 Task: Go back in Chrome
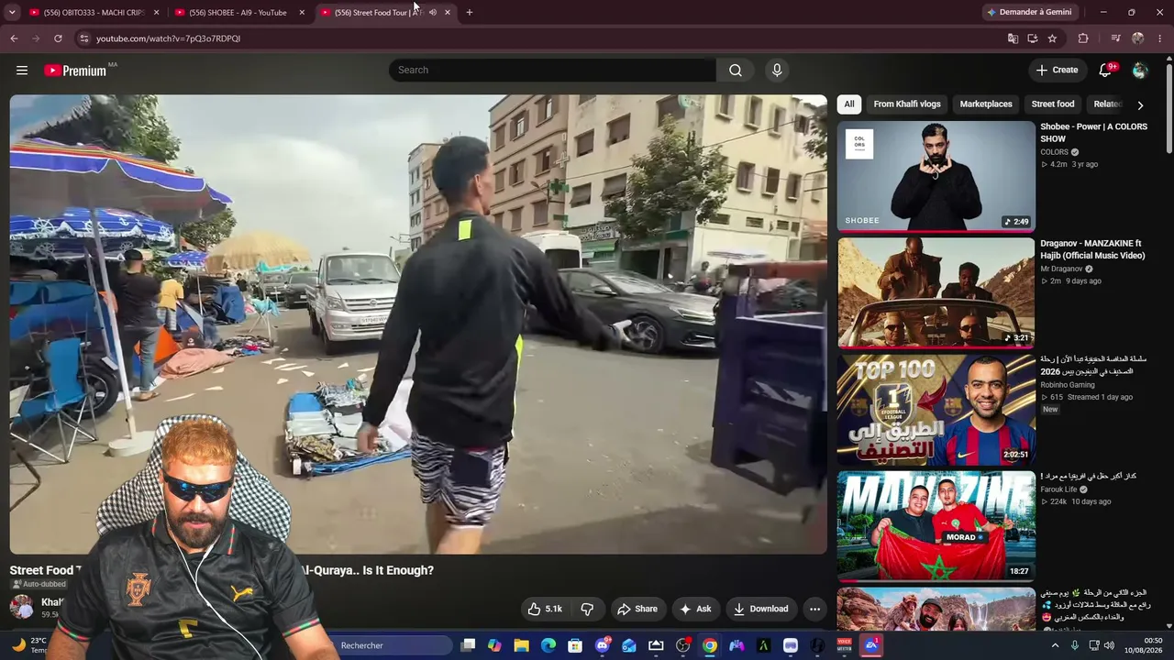[x=14, y=38]
